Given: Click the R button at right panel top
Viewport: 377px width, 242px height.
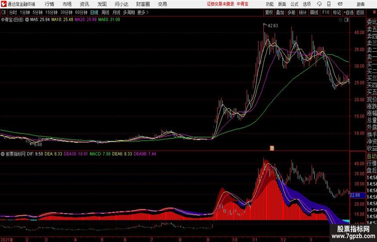Looking at the screenshot, I should pos(374,12).
